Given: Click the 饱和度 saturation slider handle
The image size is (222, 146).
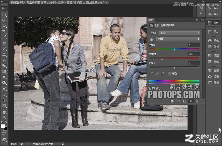Looking at the screenshot, I should (x=162, y=59).
